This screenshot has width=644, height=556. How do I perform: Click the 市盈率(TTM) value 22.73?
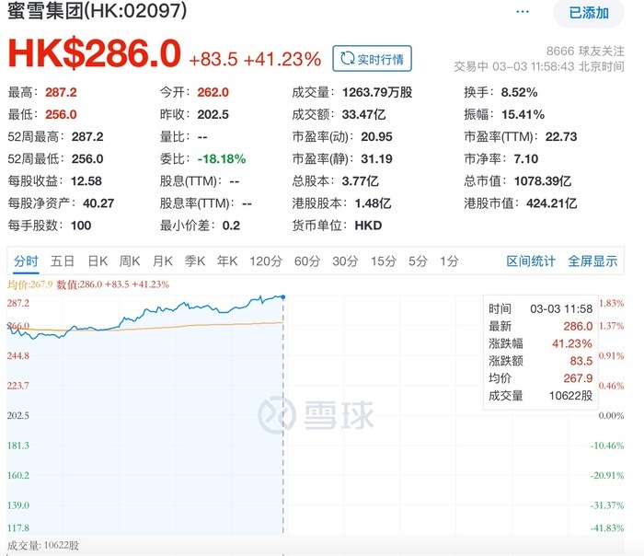(x=561, y=137)
